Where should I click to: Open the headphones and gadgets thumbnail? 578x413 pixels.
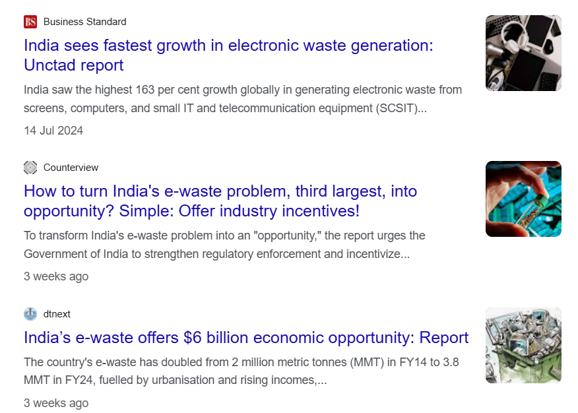[x=523, y=53]
